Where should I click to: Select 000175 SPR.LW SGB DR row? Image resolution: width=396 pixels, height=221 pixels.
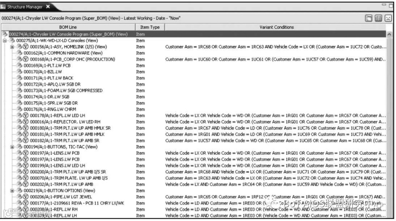tap(51, 103)
